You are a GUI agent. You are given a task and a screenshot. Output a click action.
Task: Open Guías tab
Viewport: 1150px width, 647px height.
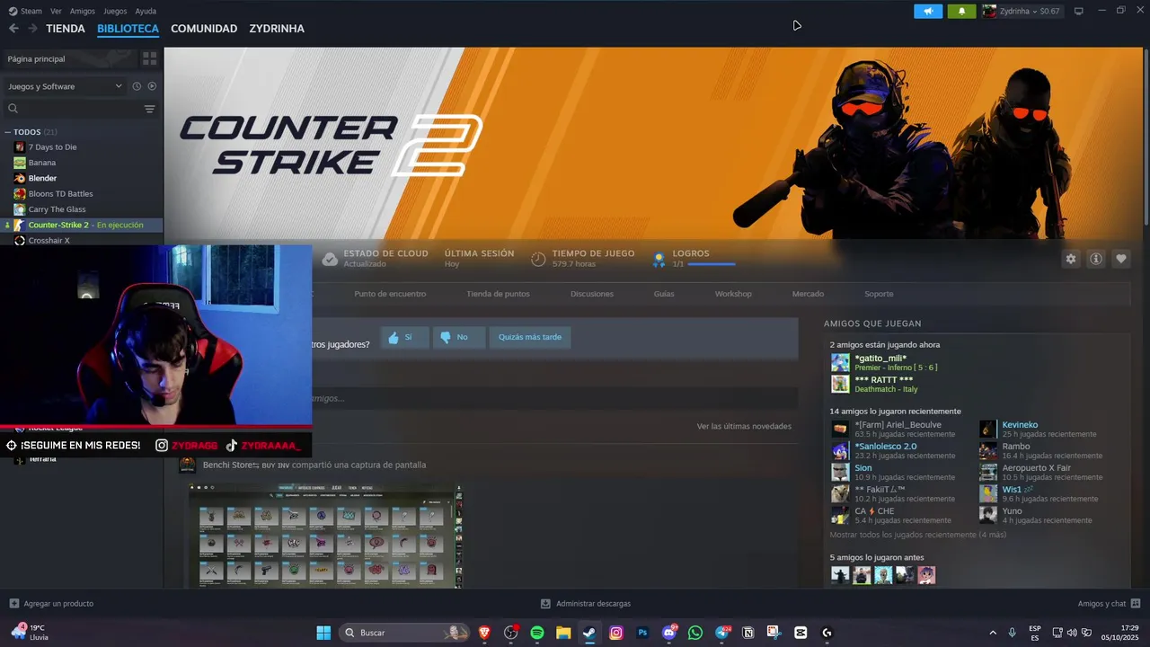coord(664,294)
